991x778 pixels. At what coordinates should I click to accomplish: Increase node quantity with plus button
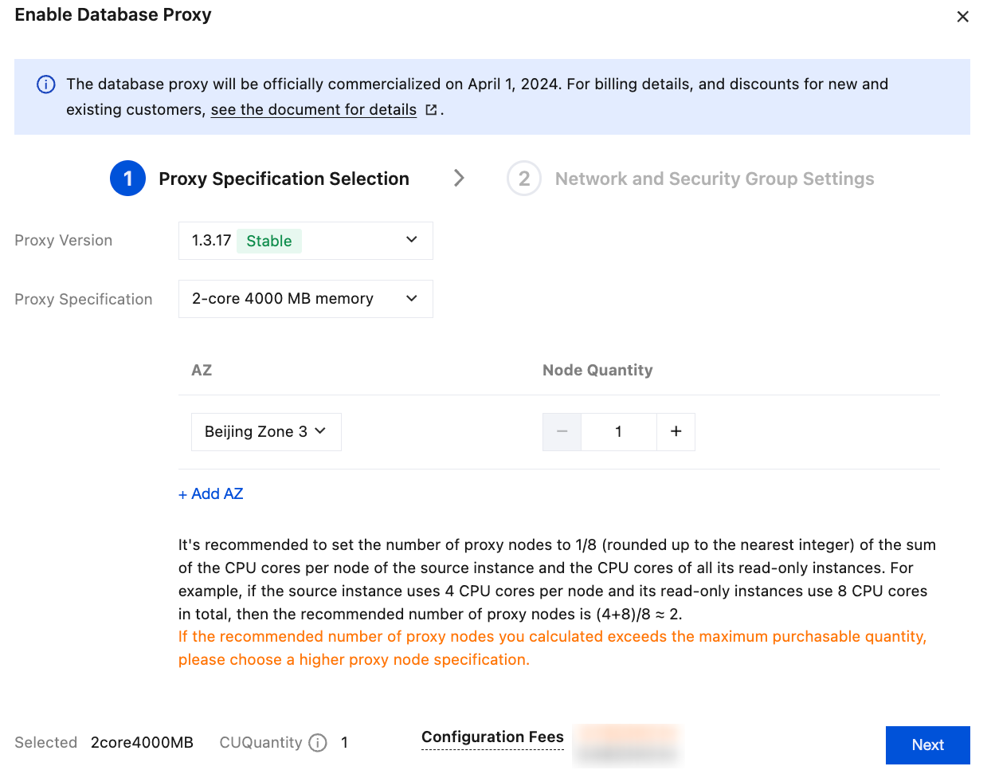tap(676, 432)
